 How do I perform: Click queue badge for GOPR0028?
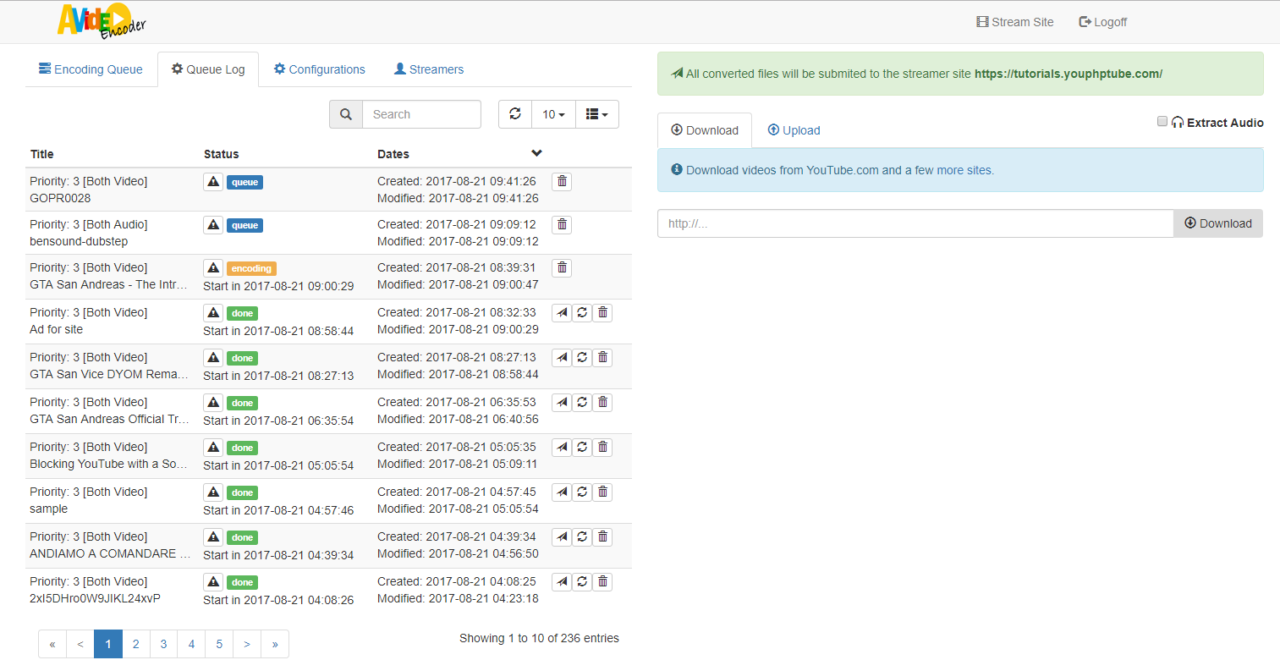(244, 182)
